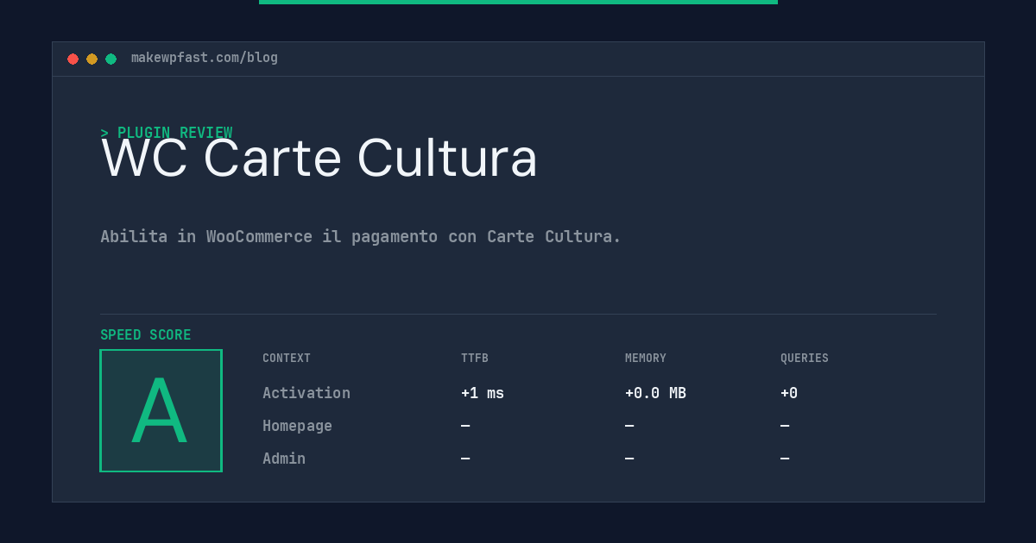Click the Abilita in WooCommerce description text

click(361, 236)
